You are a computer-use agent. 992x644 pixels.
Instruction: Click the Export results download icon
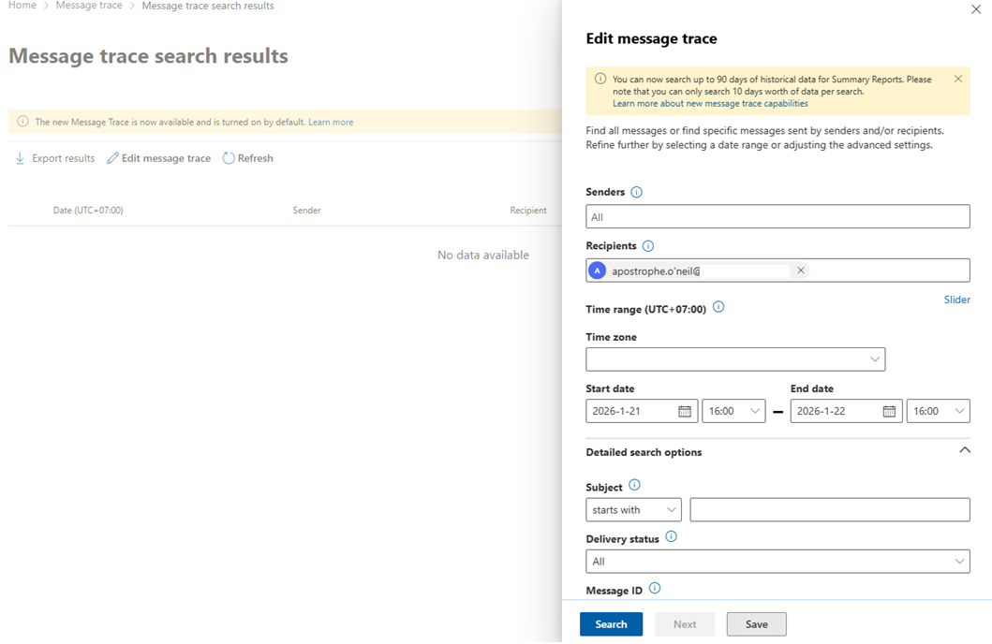(x=20, y=158)
